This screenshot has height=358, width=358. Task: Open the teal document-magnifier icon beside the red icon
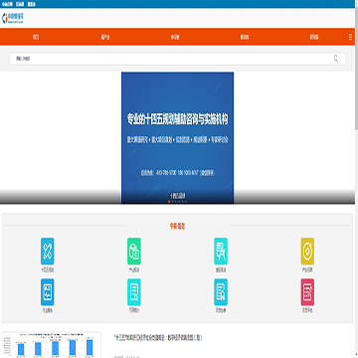pos(221,292)
